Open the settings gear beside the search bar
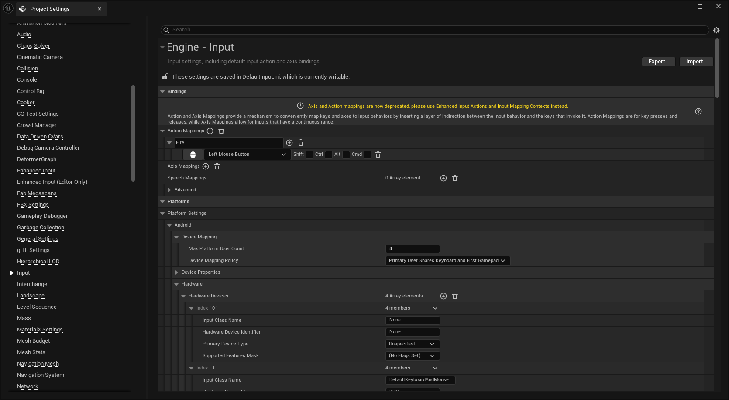Screen dimensions: 729x400 (716, 30)
